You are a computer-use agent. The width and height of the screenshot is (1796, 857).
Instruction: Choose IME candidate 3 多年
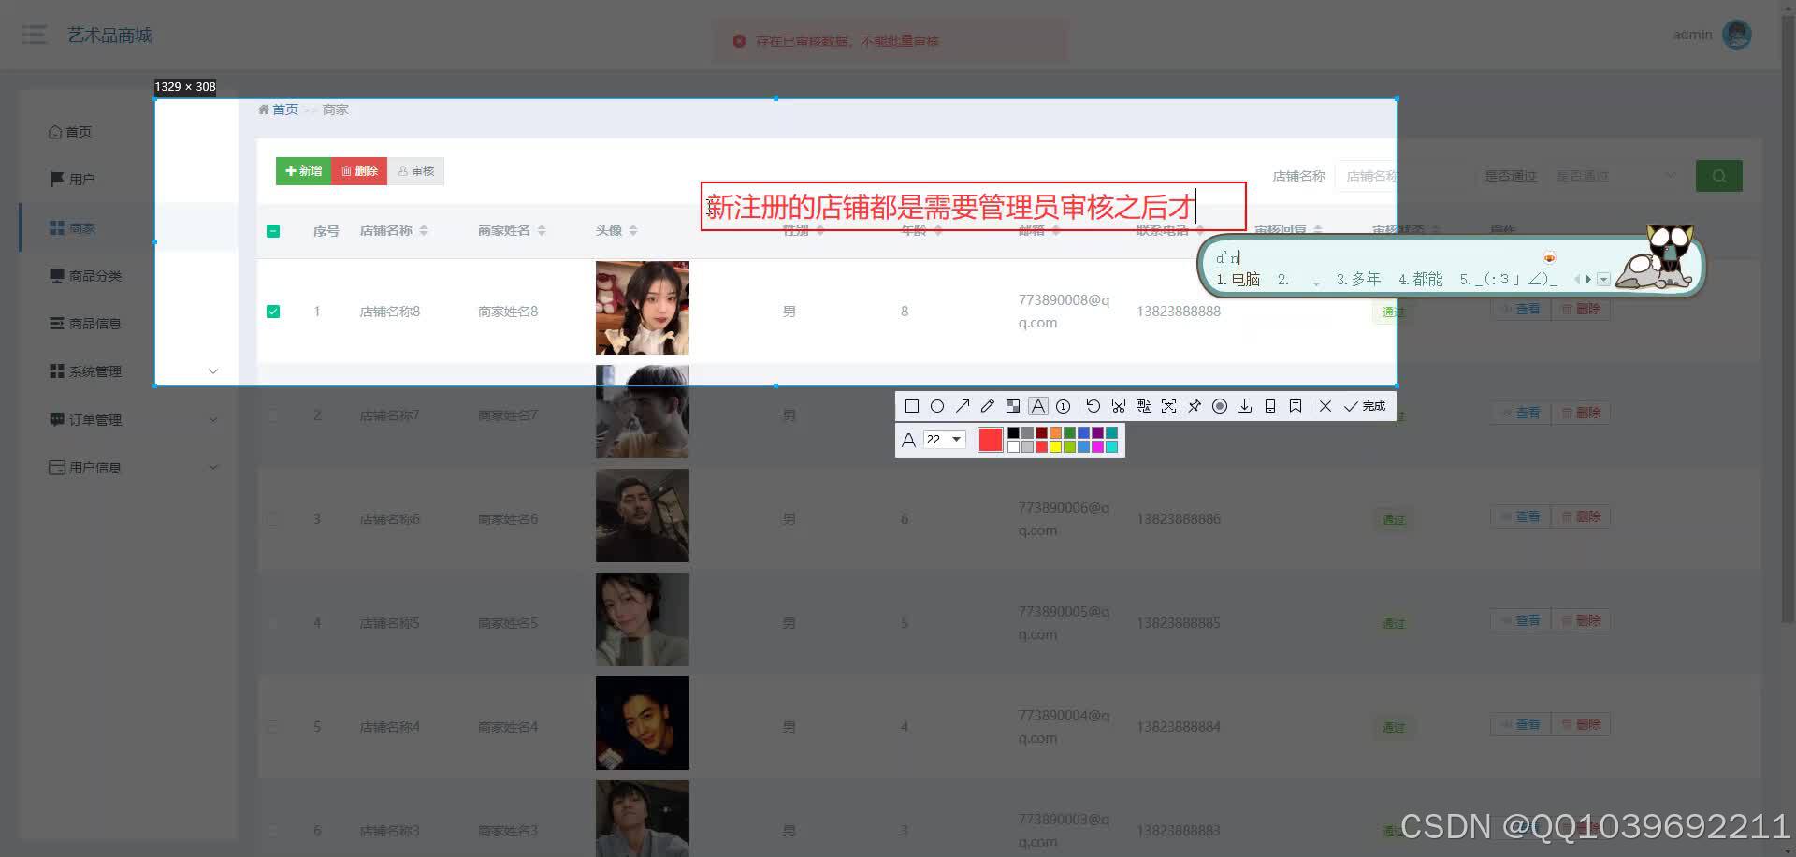pyautogui.click(x=1358, y=279)
